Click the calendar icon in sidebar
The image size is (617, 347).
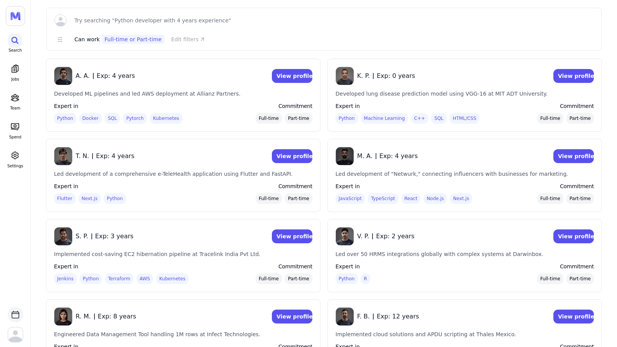pyautogui.click(x=15, y=315)
